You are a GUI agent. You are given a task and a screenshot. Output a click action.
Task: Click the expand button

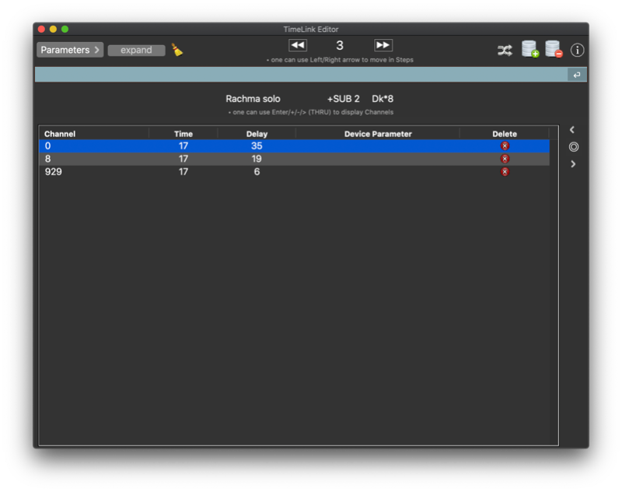[x=136, y=50]
